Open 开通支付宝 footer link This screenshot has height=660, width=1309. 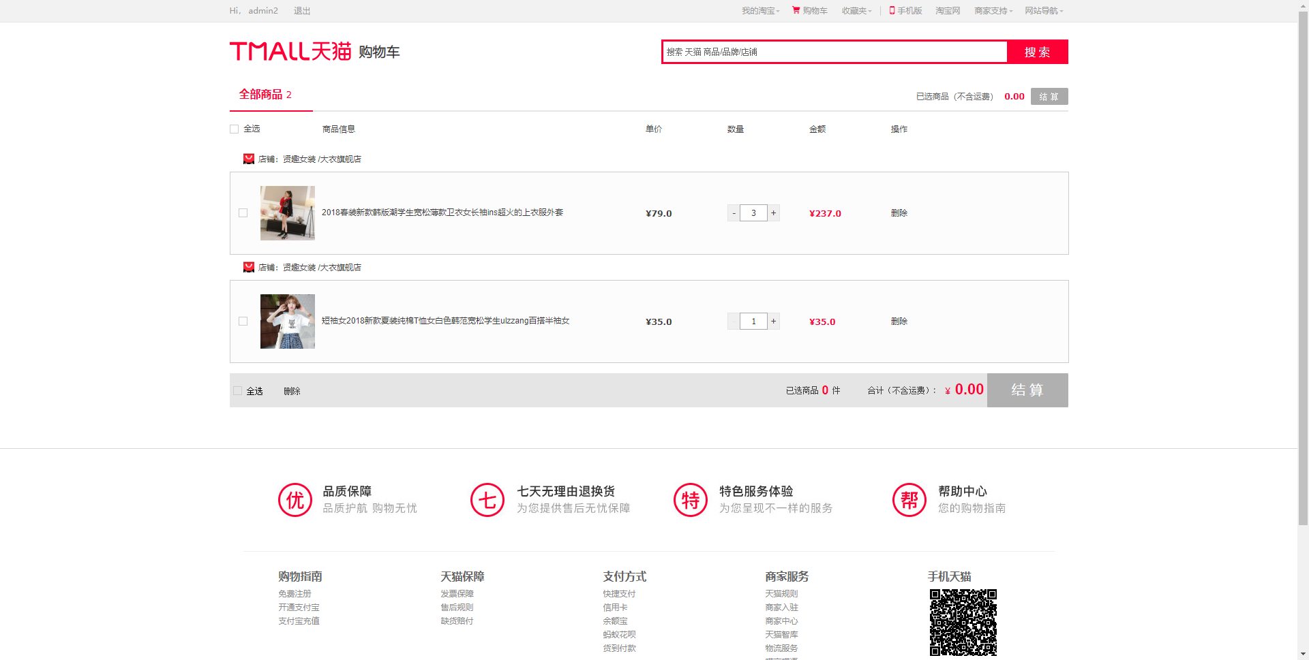[x=299, y=608]
